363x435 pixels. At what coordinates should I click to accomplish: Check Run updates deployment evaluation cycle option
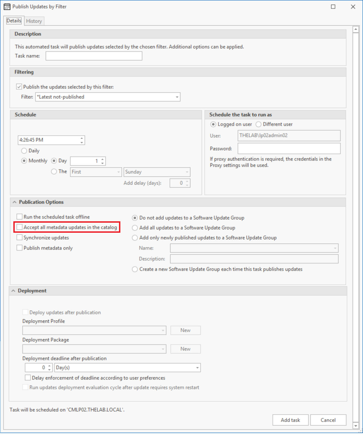(x=25, y=387)
